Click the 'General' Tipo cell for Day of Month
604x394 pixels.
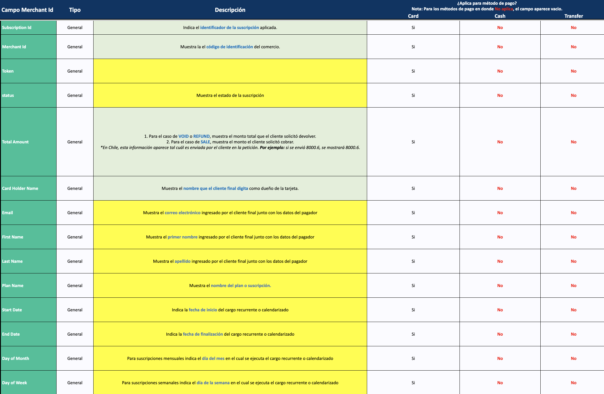point(75,358)
